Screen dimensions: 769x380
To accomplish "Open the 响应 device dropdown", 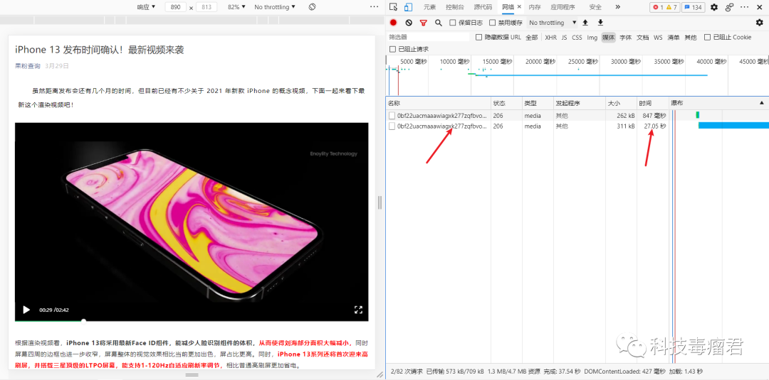I will (146, 7).
